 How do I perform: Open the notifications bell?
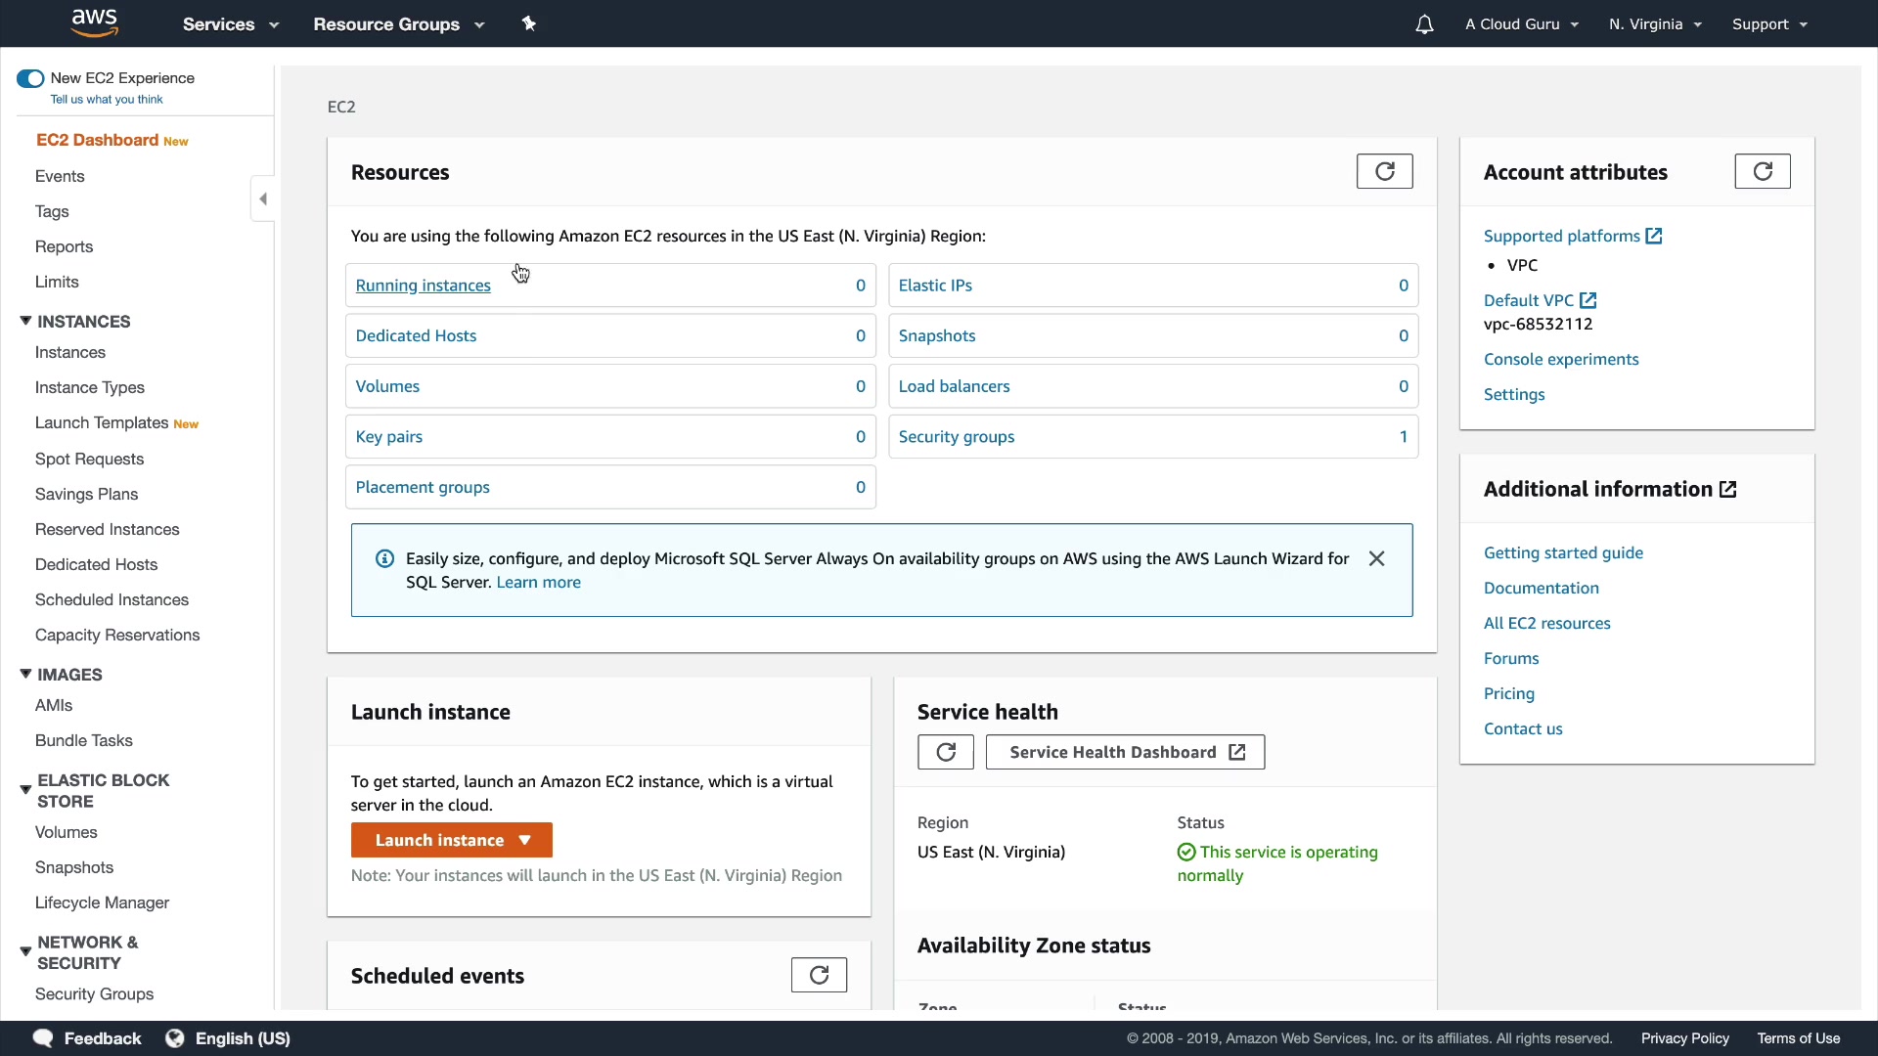pyautogui.click(x=1424, y=24)
